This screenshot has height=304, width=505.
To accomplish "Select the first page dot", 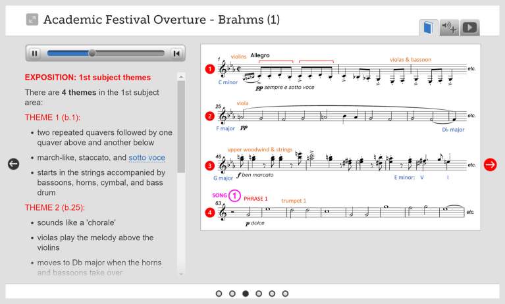I will (219, 293).
